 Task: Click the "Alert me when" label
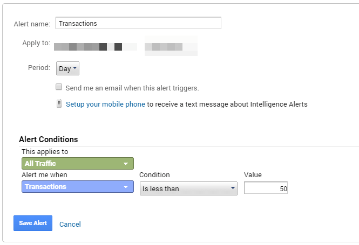[44, 175]
